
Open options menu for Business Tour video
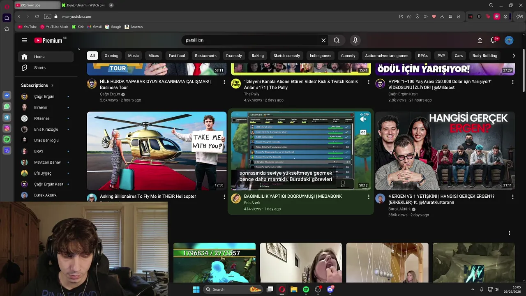click(224, 82)
